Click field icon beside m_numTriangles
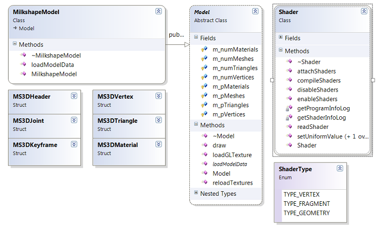The width and height of the screenshot is (384, 230). coord(204,67)
